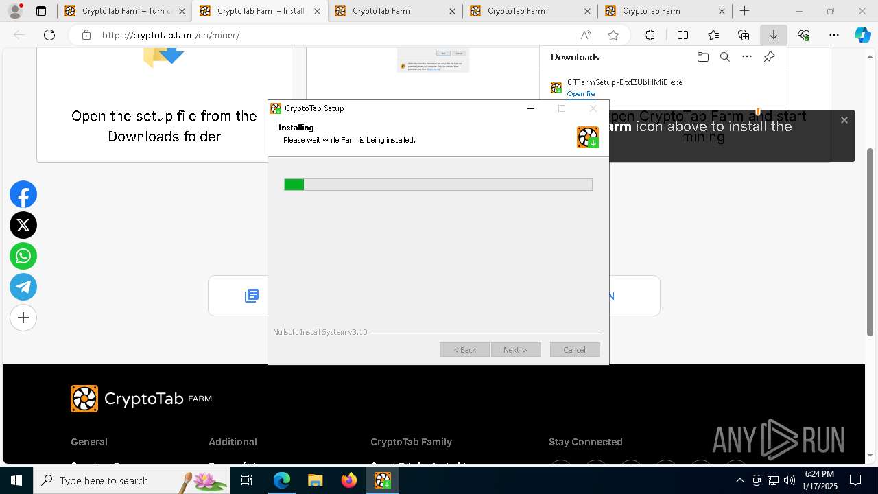View site information via the lock icon
The width and height of the screenshot is (878, 494).
(x=86, y=35)
